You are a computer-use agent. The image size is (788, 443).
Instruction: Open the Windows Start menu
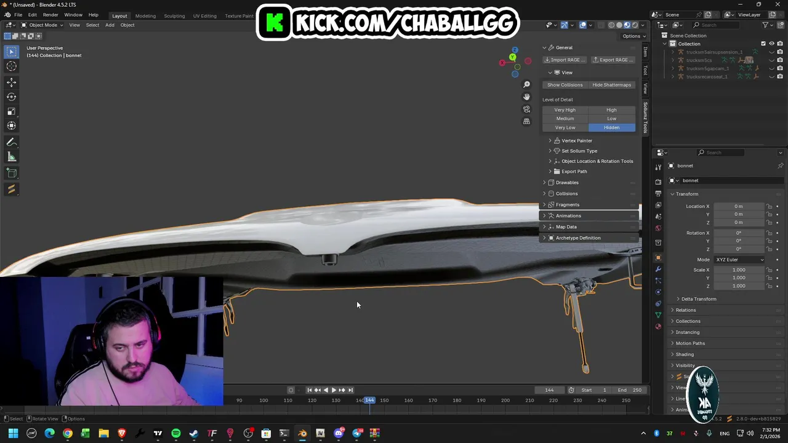[13, 433]
